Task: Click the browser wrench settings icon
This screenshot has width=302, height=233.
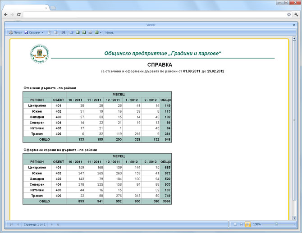Action: tap(296, 14)
